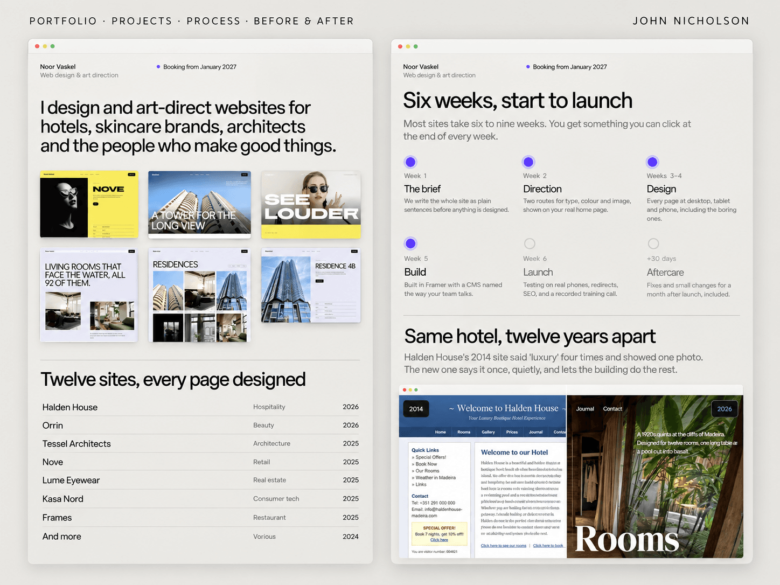Select the Nove row in the sites list
Image resolution: width=780 pixels, height=585 pixels.
pyautogui.click(x=200, y=462)
